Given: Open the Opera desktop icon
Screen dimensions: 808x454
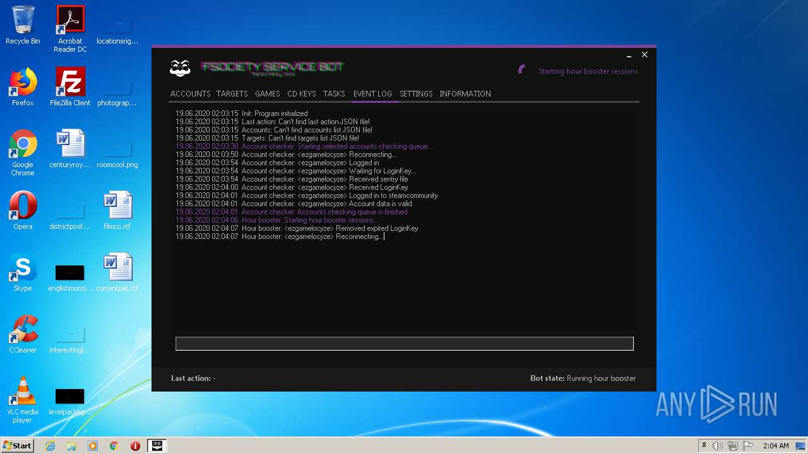Looking at the screenshot, I should pyautogui.click(x=23, y=211).
